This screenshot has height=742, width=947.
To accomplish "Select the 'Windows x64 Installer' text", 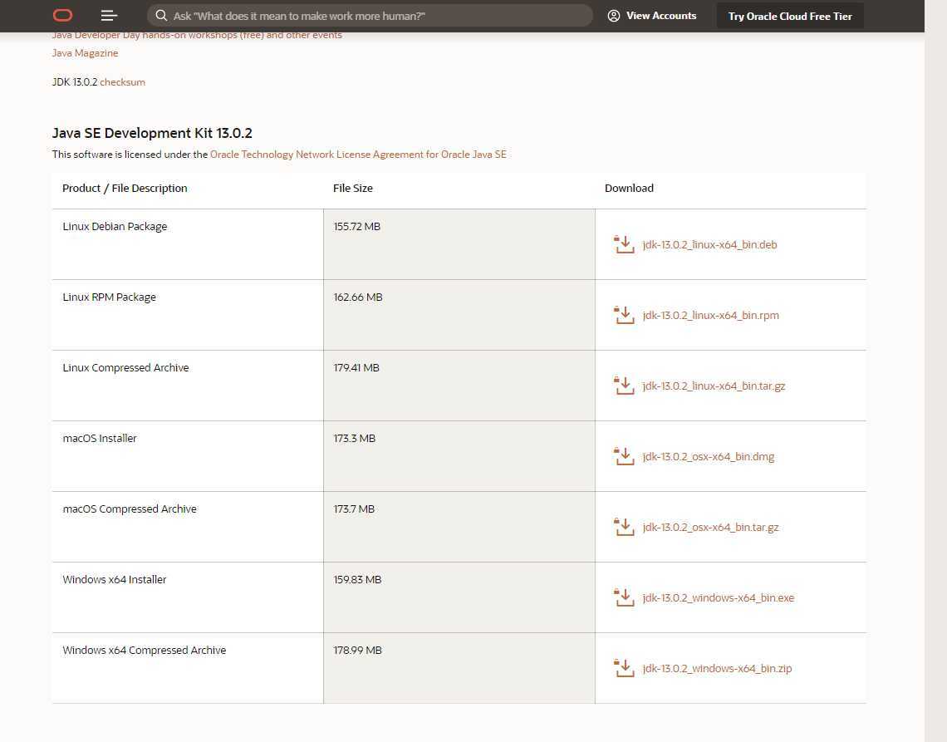I will pos(114,580).
